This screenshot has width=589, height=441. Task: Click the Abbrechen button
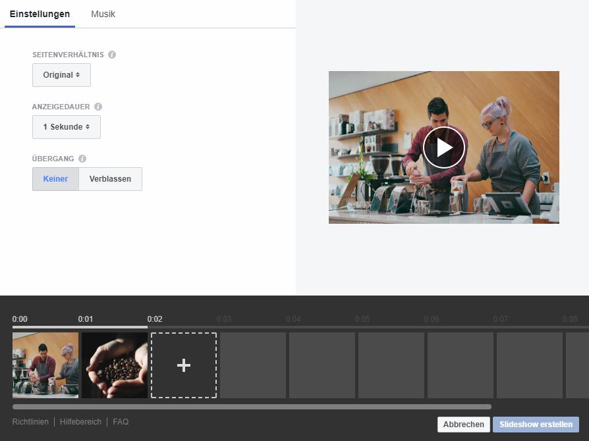[463, 425]
